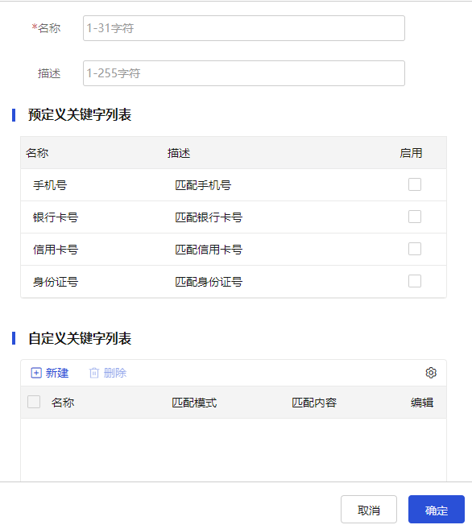Open column settings gear icon
This screenshot has height=529, width=472.
click(431, 373)
